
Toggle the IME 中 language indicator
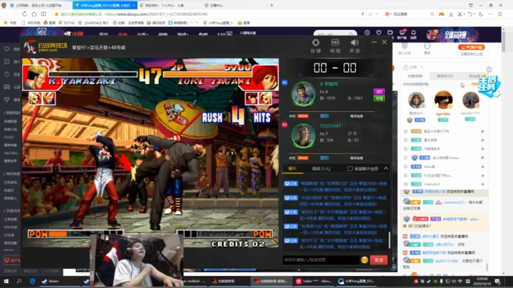point(460,281)
